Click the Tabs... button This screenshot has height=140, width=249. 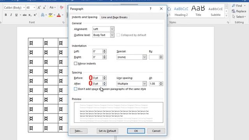(79, 131)
